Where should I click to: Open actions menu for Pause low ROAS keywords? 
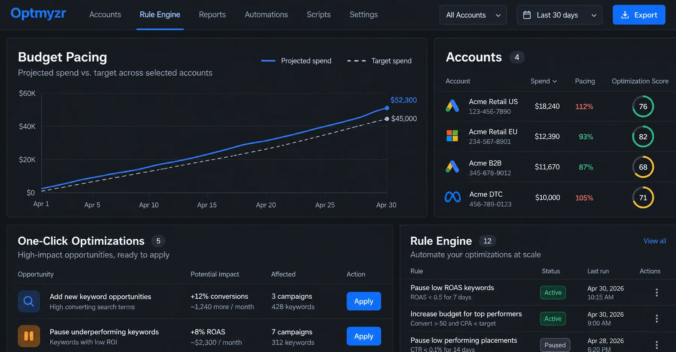pos(656,292)
